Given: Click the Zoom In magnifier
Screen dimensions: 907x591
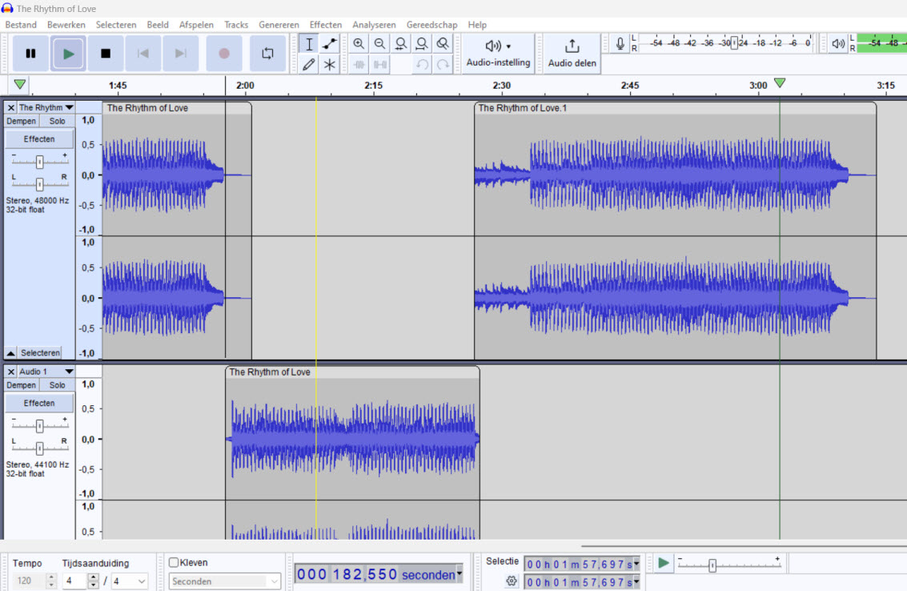Looking at the screenshot, I should [x=359, y=44].
